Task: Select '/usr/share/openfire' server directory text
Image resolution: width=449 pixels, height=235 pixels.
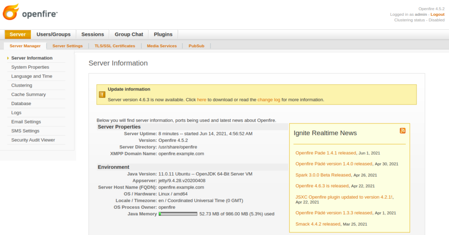Action: click(x=178, y=147)
